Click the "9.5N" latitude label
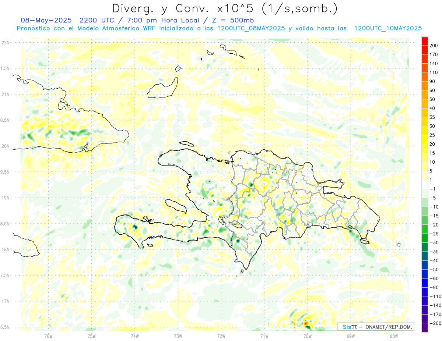The height and width of the screenshot is (341, 442). click(5, 172)
